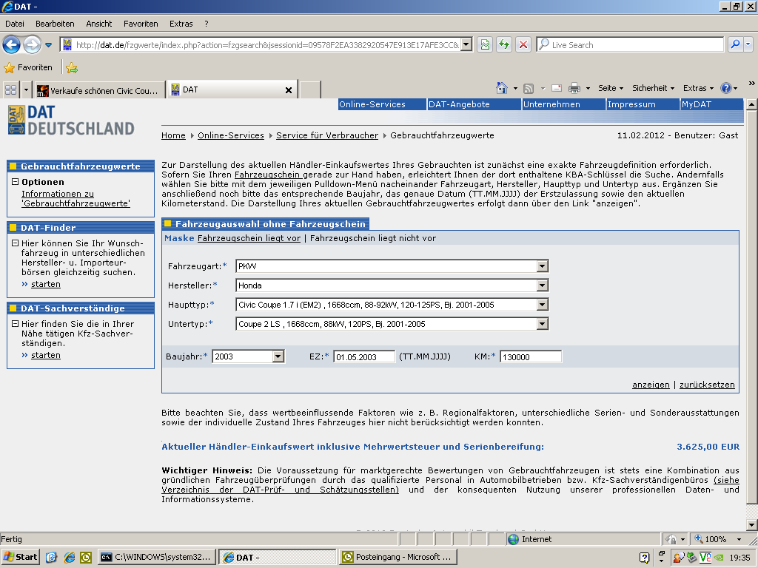Click the Windows Start button
The width and height of the screenshot is (758, 568).
20,557
